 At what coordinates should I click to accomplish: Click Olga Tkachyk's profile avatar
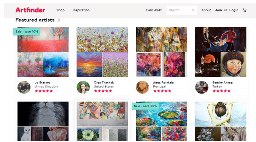(x=83, y=87)
